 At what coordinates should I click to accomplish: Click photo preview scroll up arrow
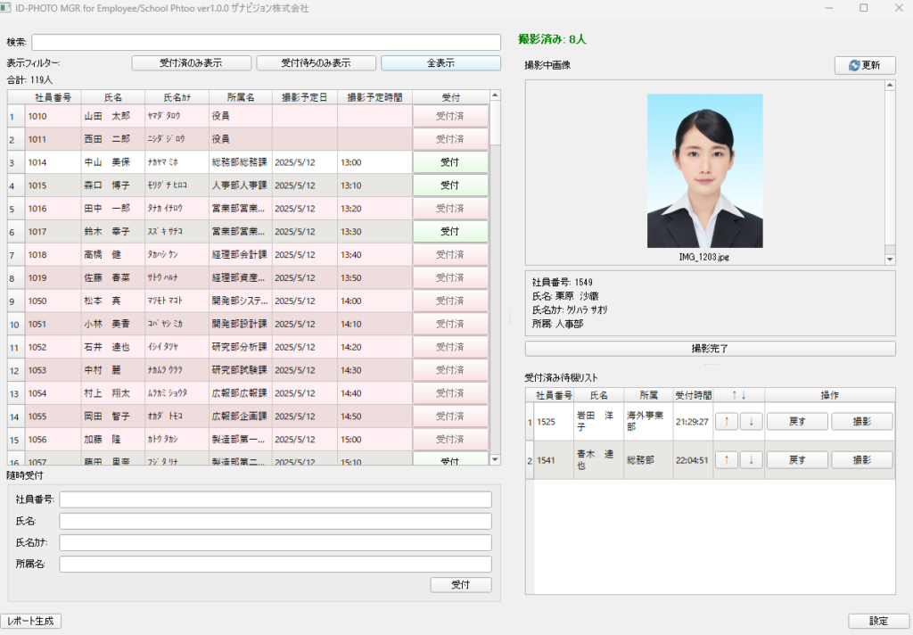point(890,86)
